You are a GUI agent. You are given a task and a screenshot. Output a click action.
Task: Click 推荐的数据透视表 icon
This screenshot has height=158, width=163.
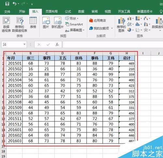tap(20, 24)
